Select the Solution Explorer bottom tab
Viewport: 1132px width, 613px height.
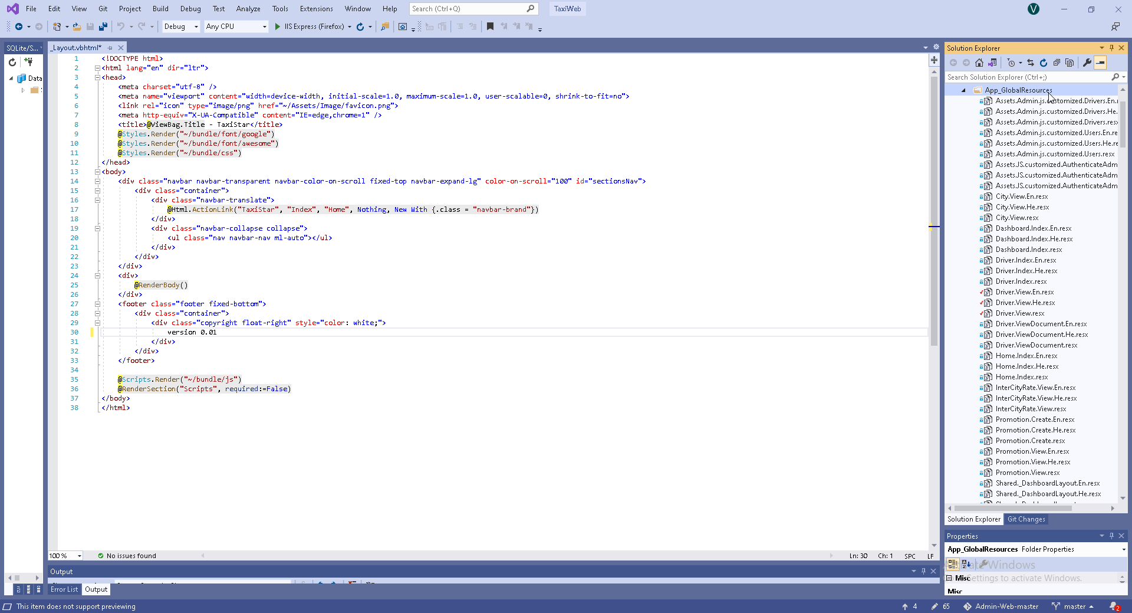click(973, 519)
